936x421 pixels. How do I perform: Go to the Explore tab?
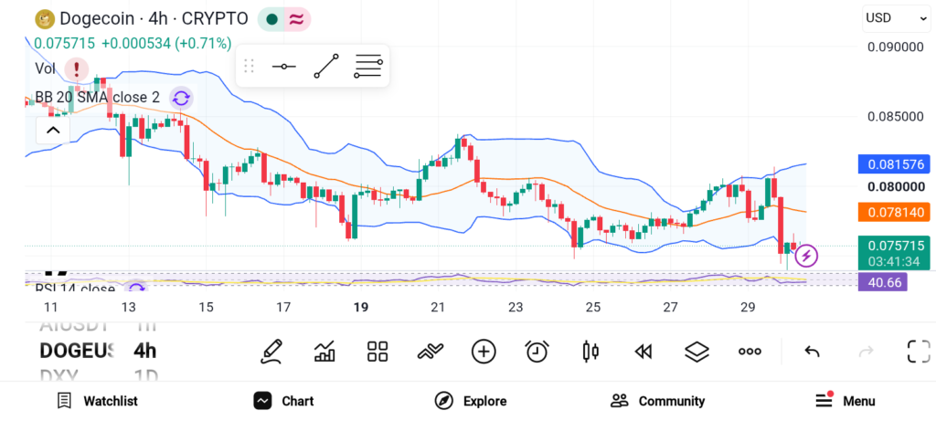pos(471,401)
